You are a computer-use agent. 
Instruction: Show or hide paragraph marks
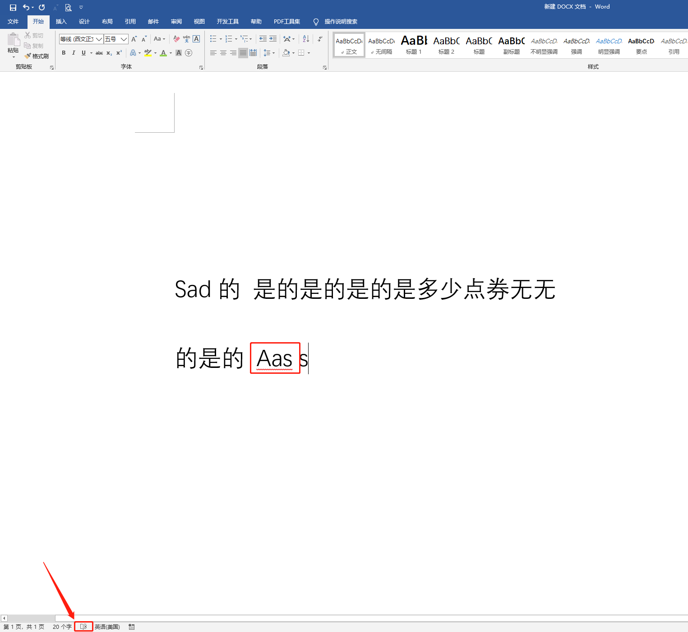click(x=320, y=39)
